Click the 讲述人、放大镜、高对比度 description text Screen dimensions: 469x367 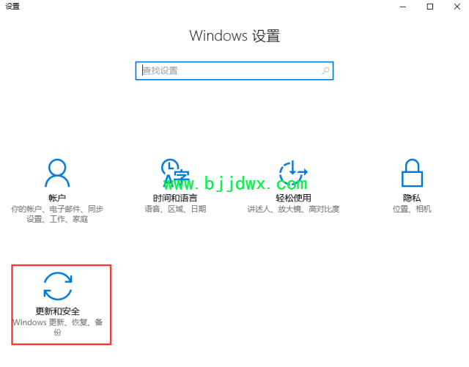(x=293, y=209)
